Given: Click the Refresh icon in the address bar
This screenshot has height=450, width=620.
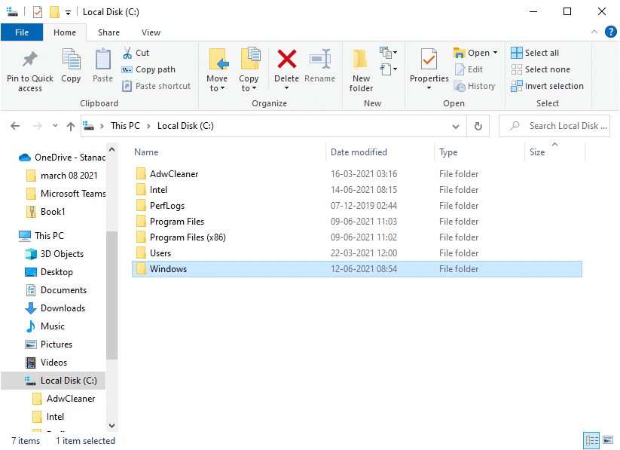Looking at the screenshot, I should pyautogui.click(x=478, y=126).
